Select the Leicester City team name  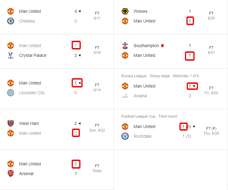point(32,93)
